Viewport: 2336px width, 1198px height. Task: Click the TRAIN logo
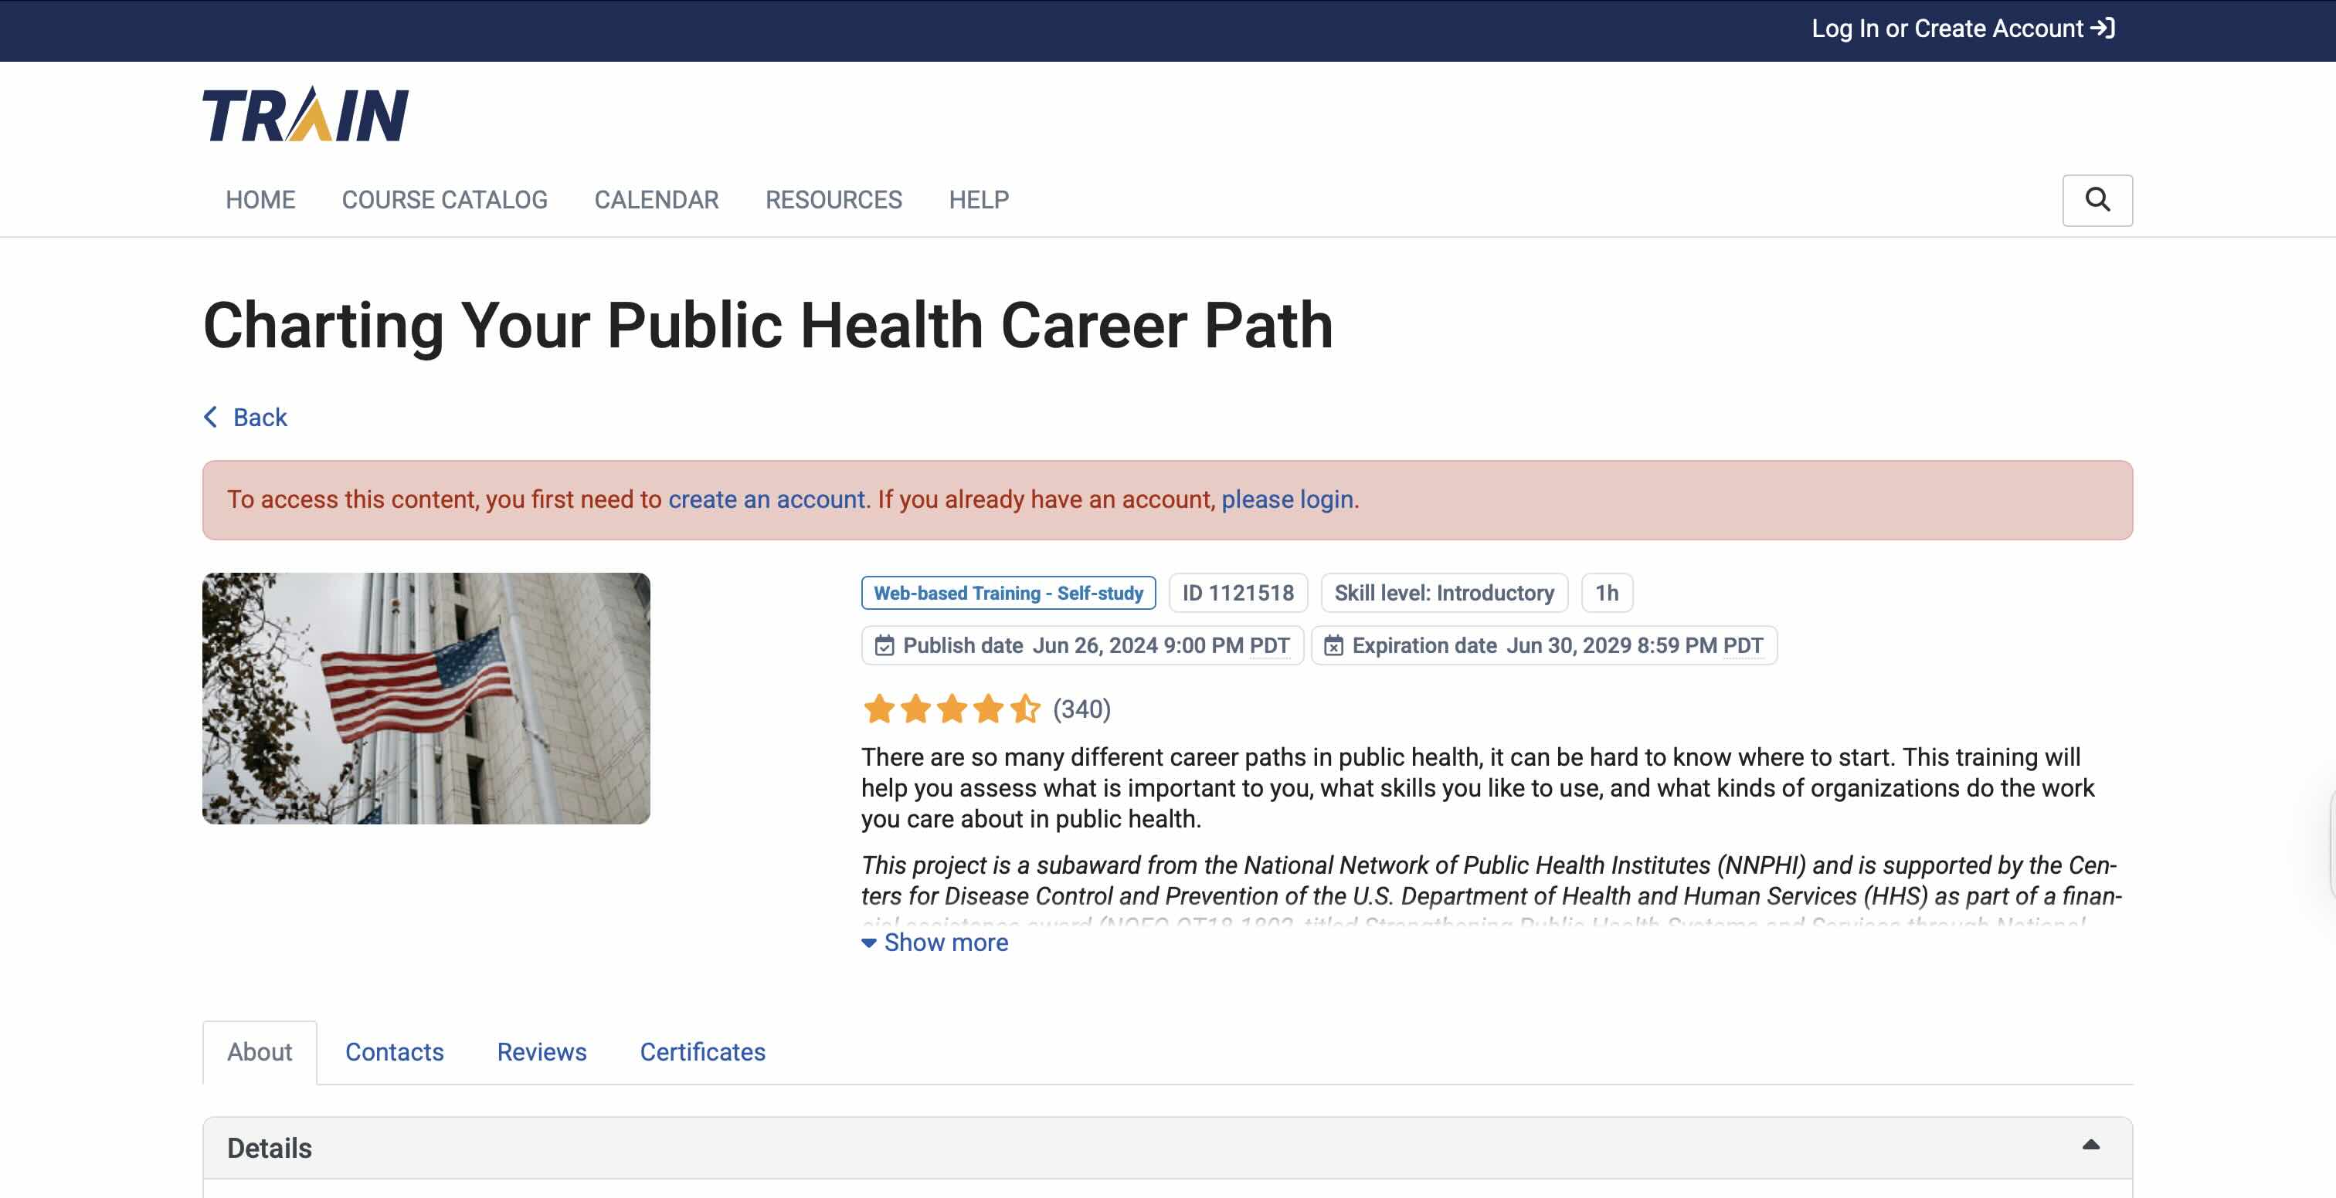[x=304, y=115]
